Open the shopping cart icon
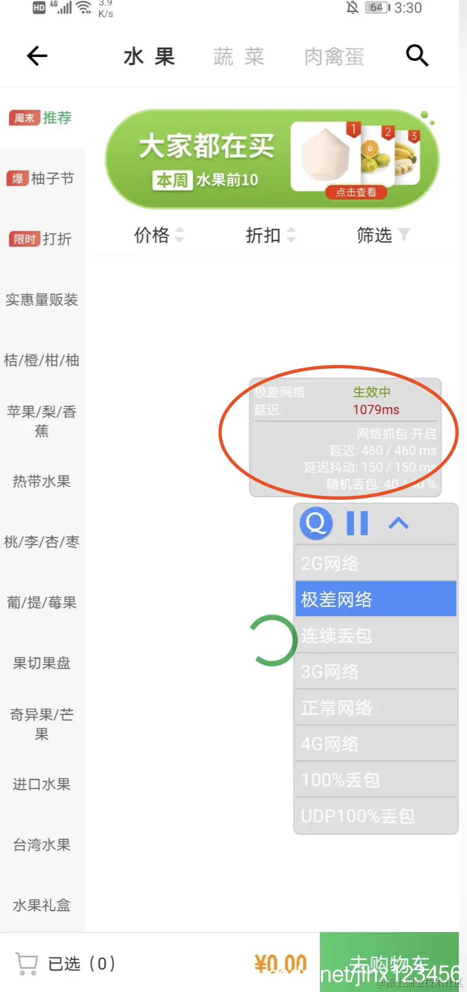 26,964
